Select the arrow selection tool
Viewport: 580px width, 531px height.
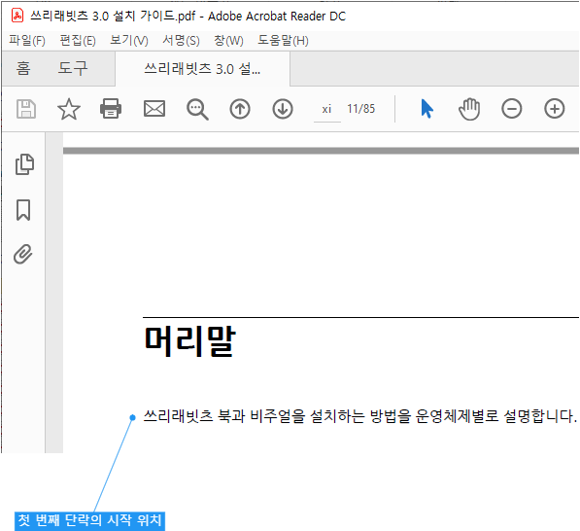(x=426, y=109)
